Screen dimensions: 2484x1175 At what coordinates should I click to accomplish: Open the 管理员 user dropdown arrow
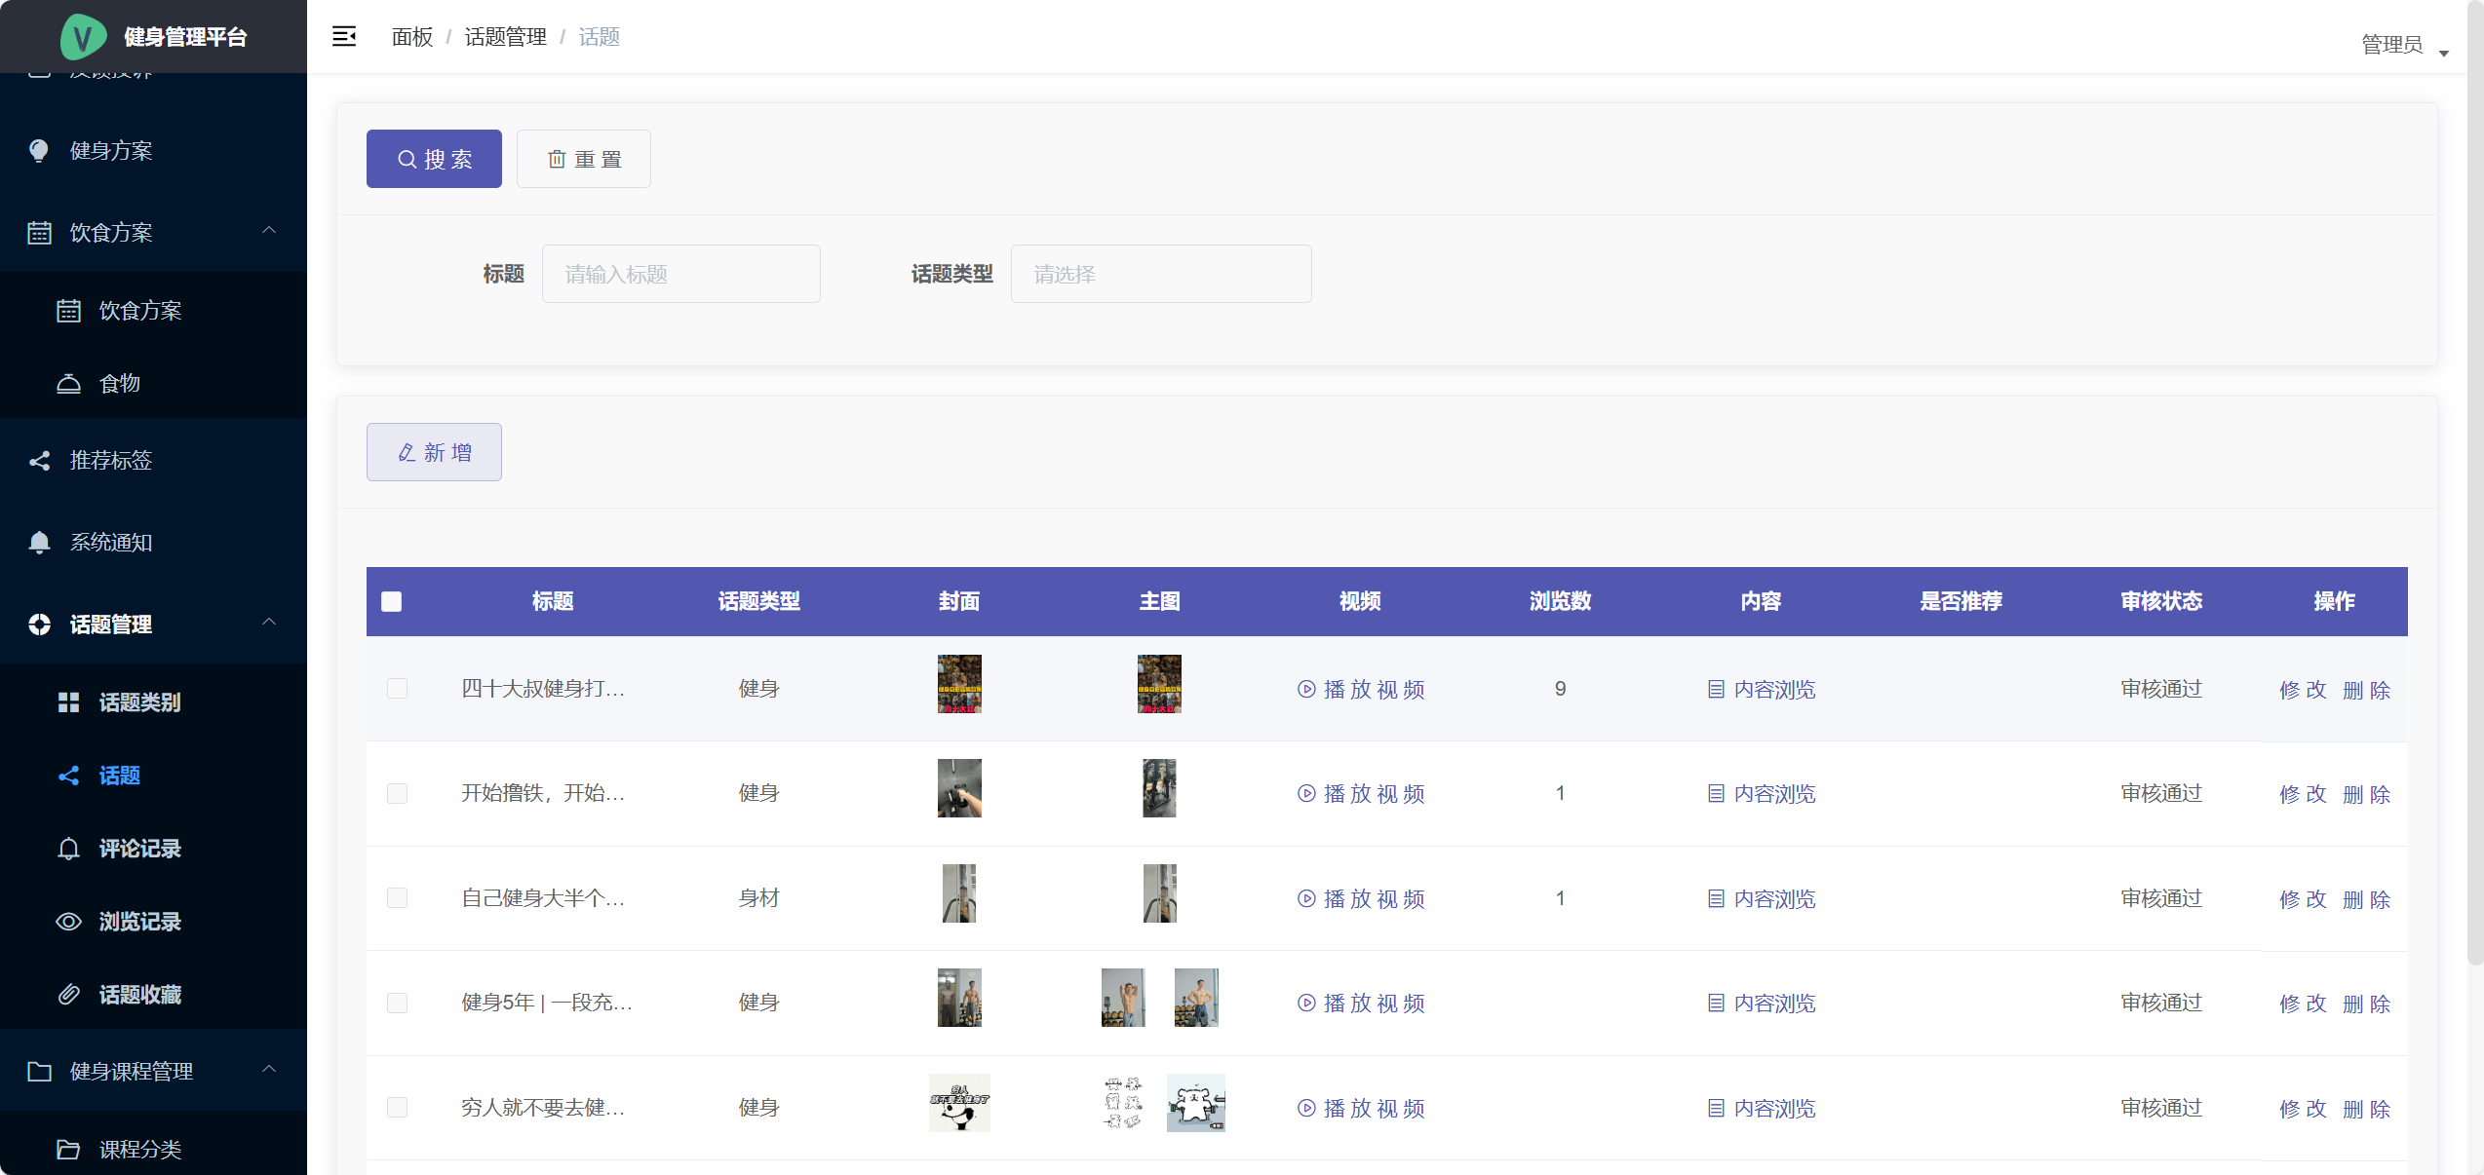coord(2444,53)
